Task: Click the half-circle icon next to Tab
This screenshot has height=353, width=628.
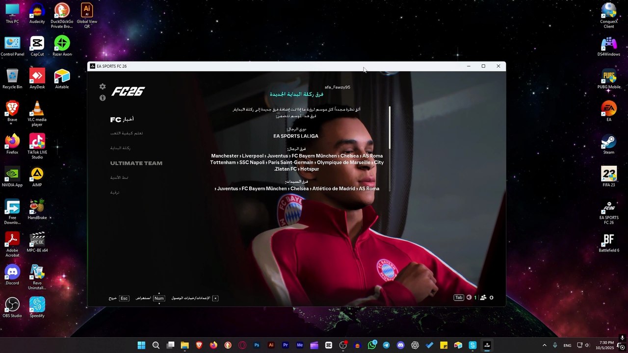Action: 469,298
